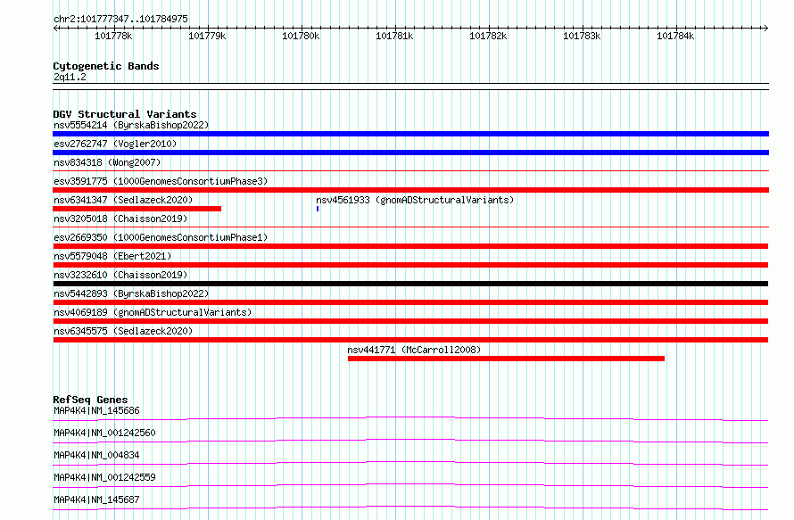Open the nsv6345575 (Sedlazeck2020) variant

click(x=123, y=331)
